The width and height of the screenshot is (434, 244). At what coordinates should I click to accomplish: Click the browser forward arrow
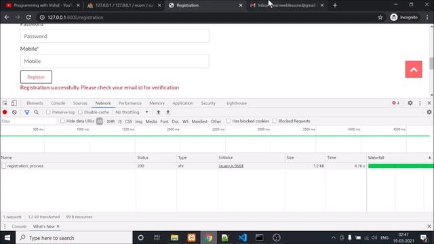18,17
